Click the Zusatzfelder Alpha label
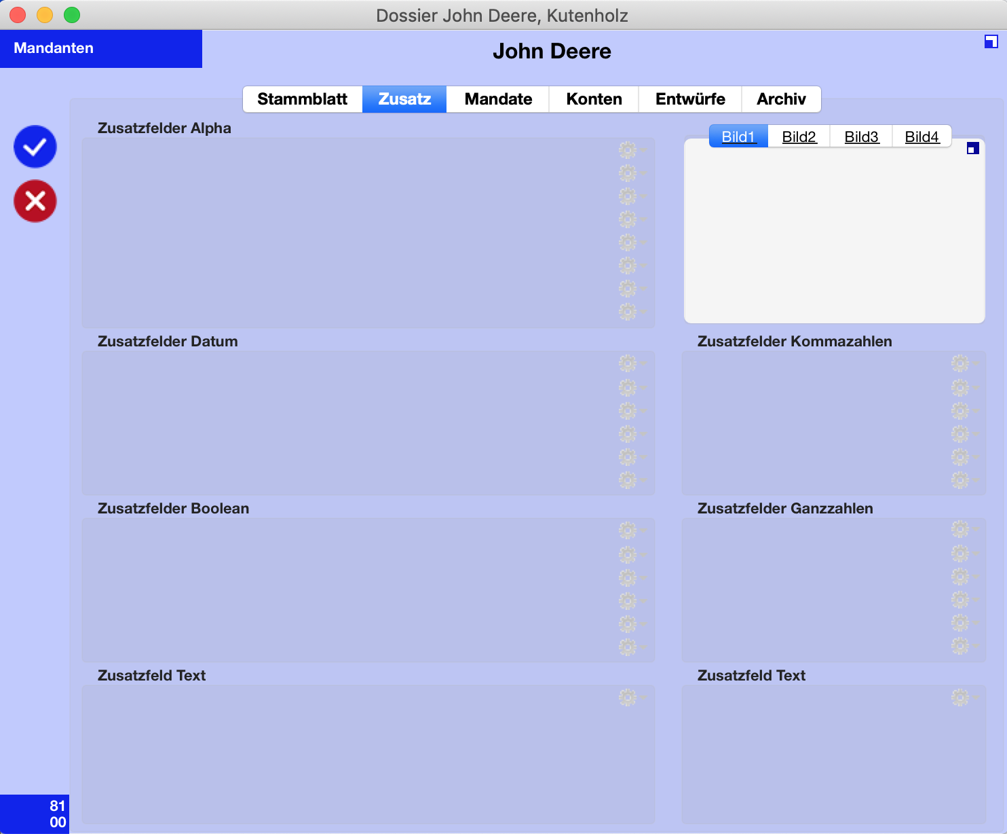 point(164,128)
